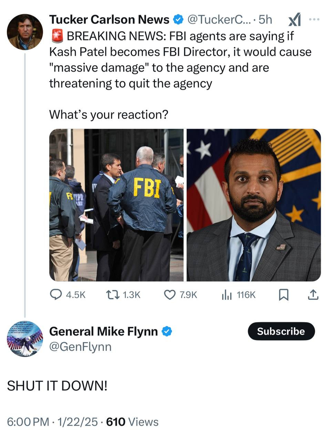The width and height of the screenshot is (328, 441).
Task: Open Tucker Carlson News profile picture
Action: tap(25, 32)
